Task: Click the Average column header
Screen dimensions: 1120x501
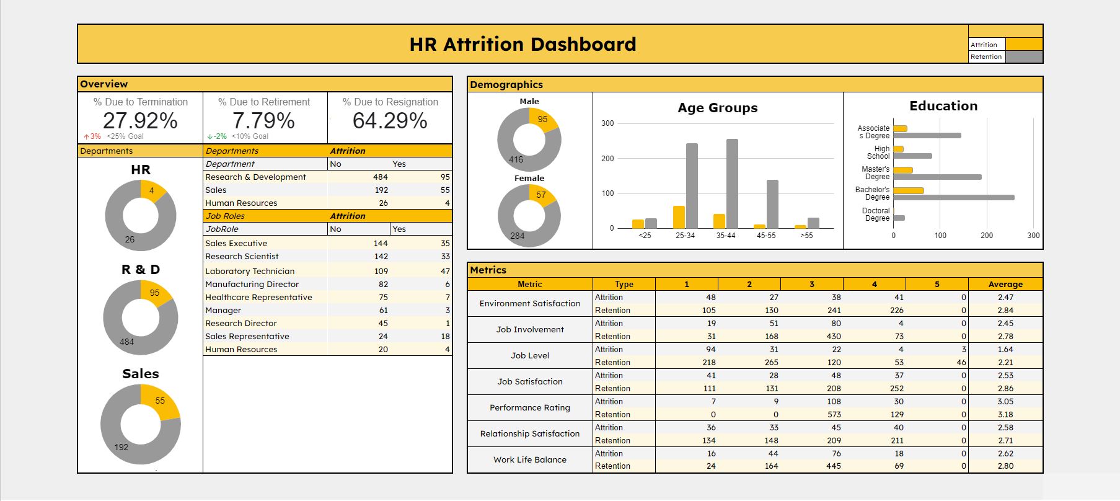Action: 1005,284
